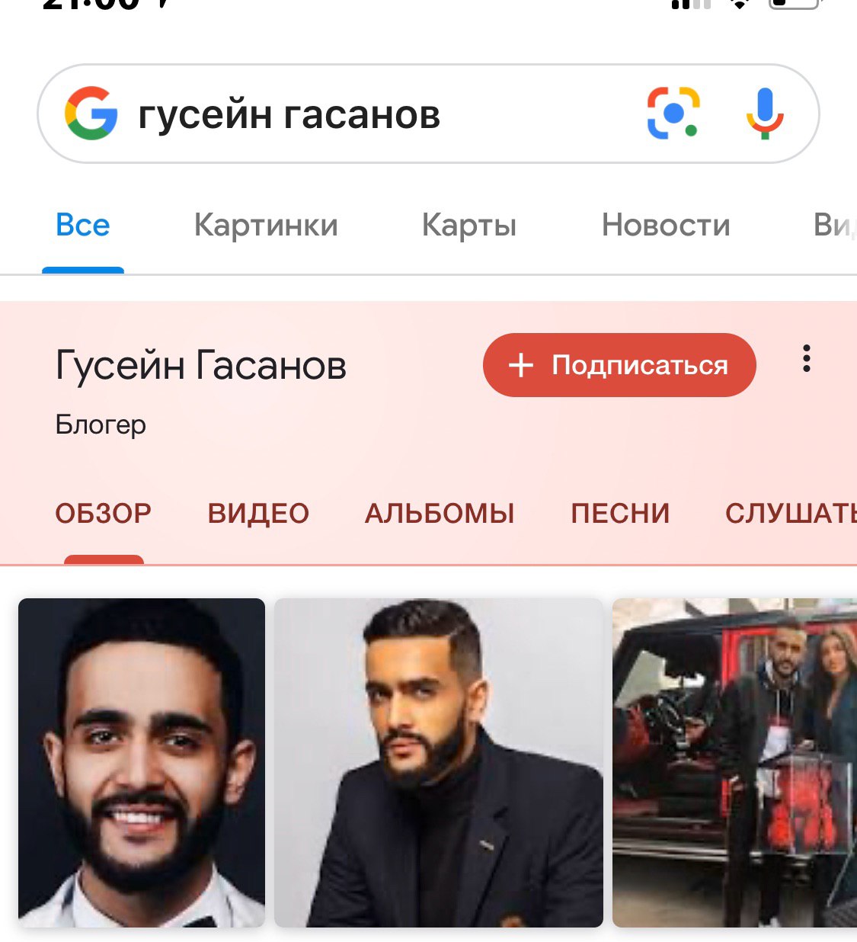Tap the Google G logo
The height and width of the screenshot is (942, 857).
91,113
